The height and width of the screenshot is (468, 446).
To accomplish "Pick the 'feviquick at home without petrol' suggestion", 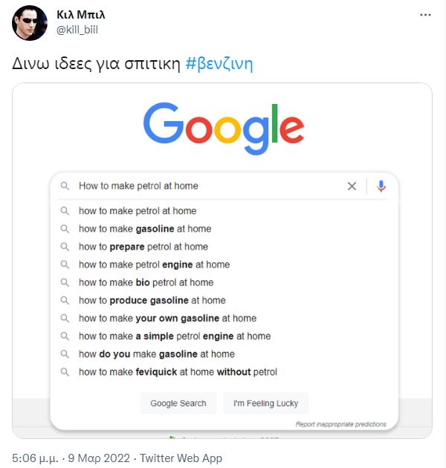I will coord(178,371).
